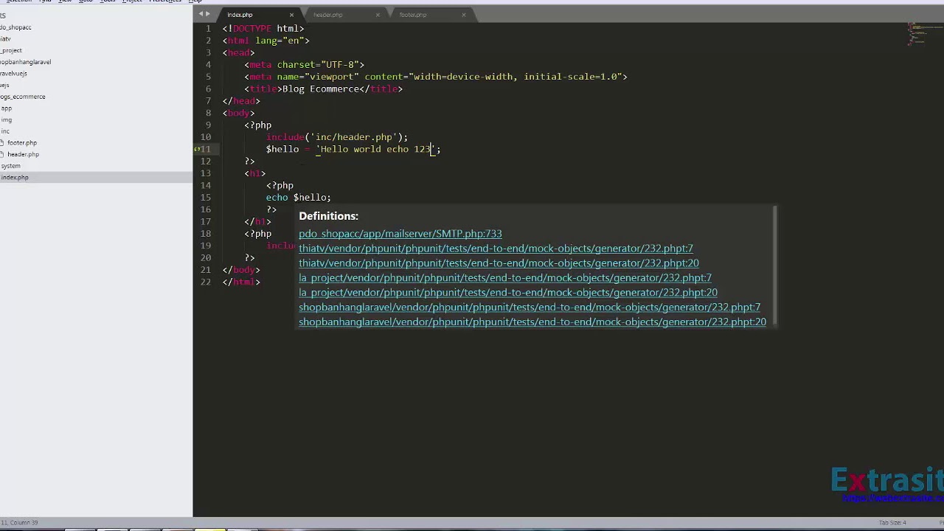The width and height of the screenshot is (944, 531).
Task: Click the opening <body> tag line
Action: click(239, 113)
